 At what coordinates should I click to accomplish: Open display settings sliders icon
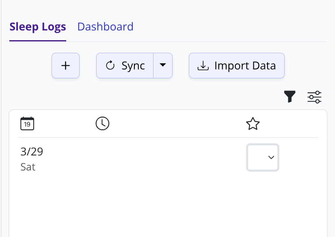point(314,97)
